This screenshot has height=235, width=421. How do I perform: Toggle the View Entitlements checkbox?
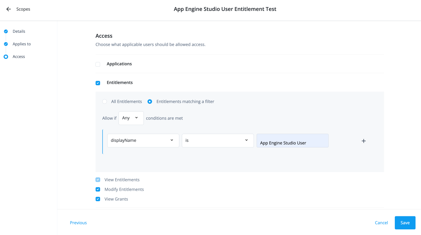point(98,180)
